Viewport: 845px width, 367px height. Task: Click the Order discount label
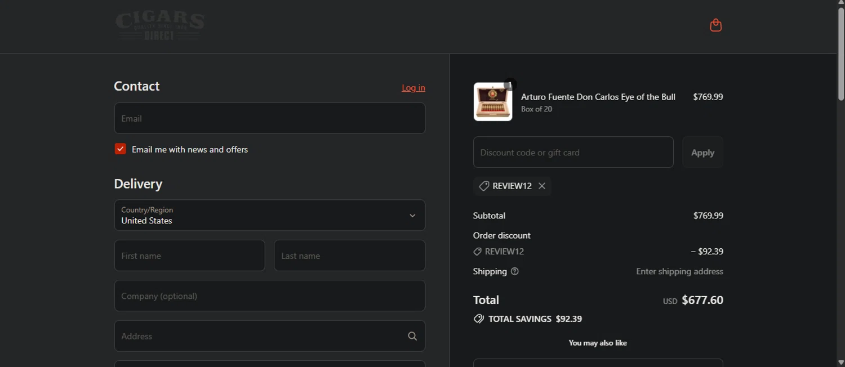502,235
